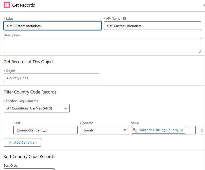Image resolution: width=205 pixels, height=170 pixels.
Task: Delete the CountryStandard__c condition with trash icon
Action: (202, 130)
